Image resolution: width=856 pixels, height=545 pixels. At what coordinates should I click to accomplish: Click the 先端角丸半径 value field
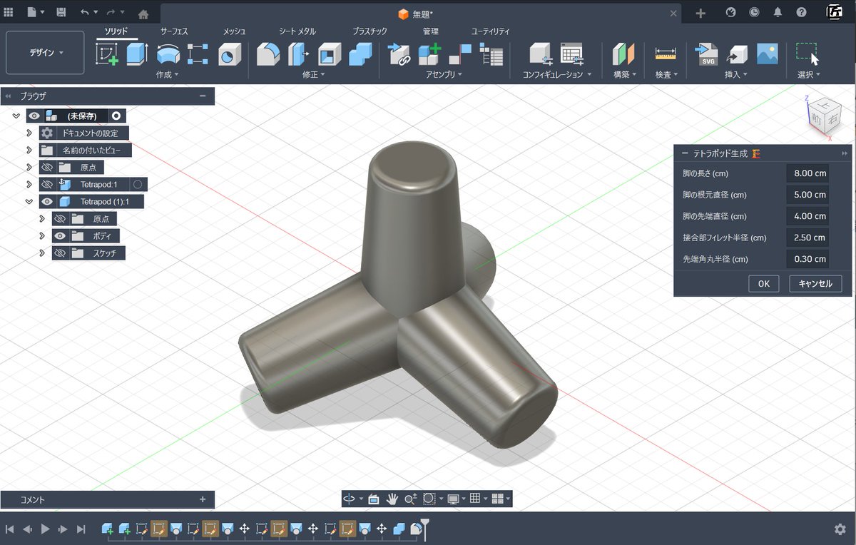807,259
